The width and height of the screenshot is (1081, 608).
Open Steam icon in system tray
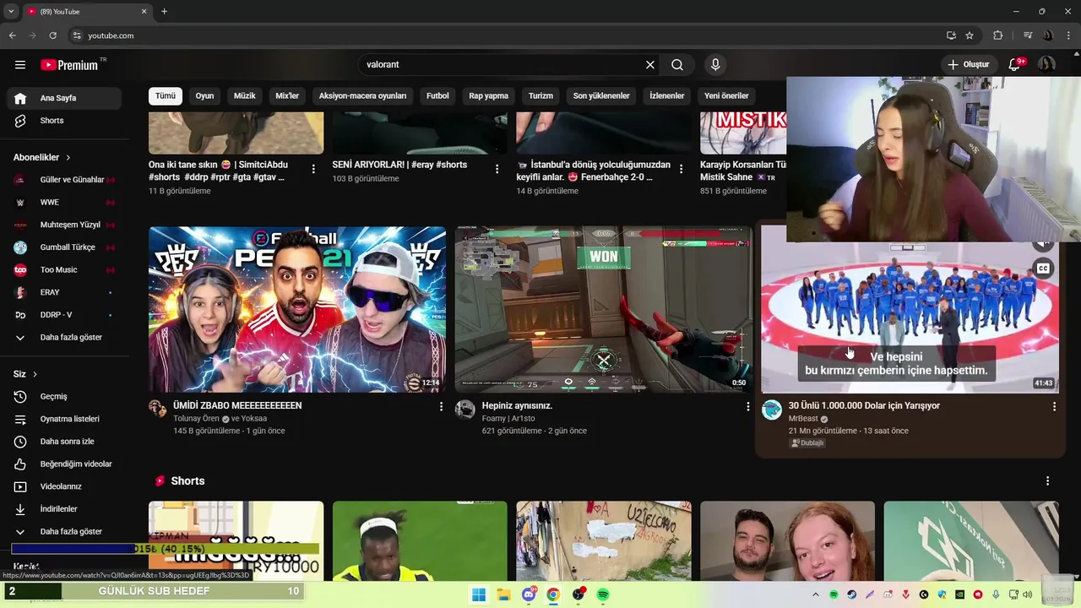851,594
